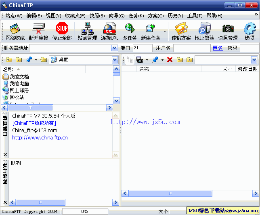Screen dimensions: 260x215
Task: Open the remote path dropdown
Action: (x=254, y=60)
